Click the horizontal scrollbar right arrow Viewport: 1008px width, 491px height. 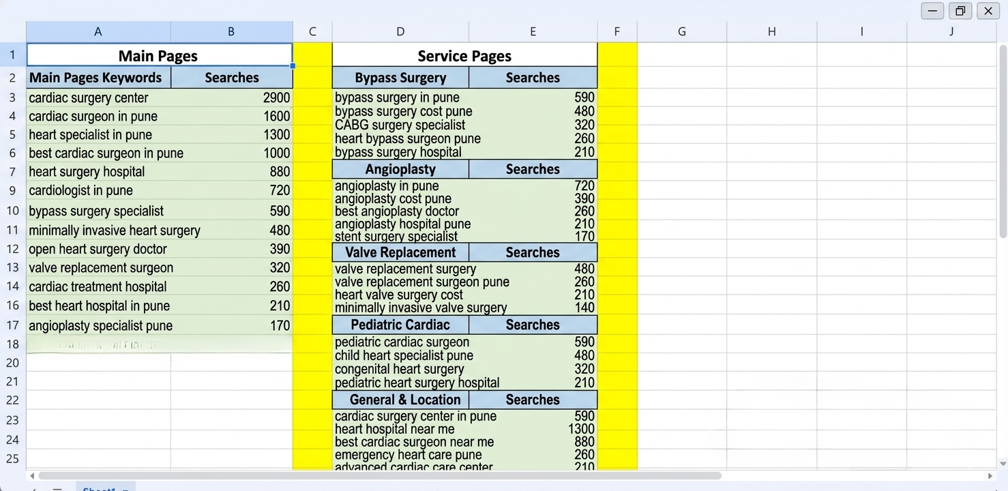[991, 476]
